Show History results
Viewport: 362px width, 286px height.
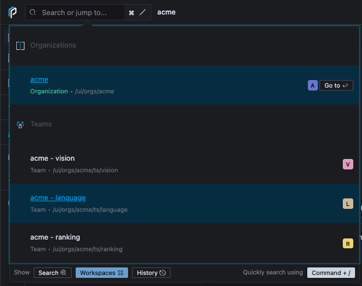[151, 273]
